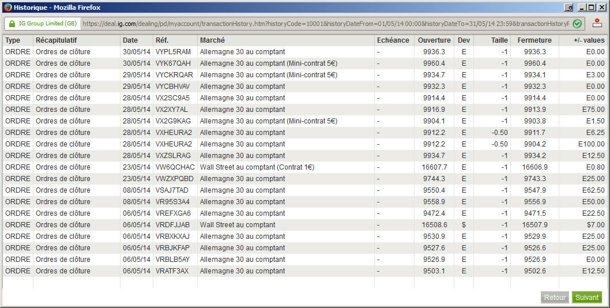Select reference VX2XY7AL
This screenshot has width=610, height=308.
click(172, 110)
